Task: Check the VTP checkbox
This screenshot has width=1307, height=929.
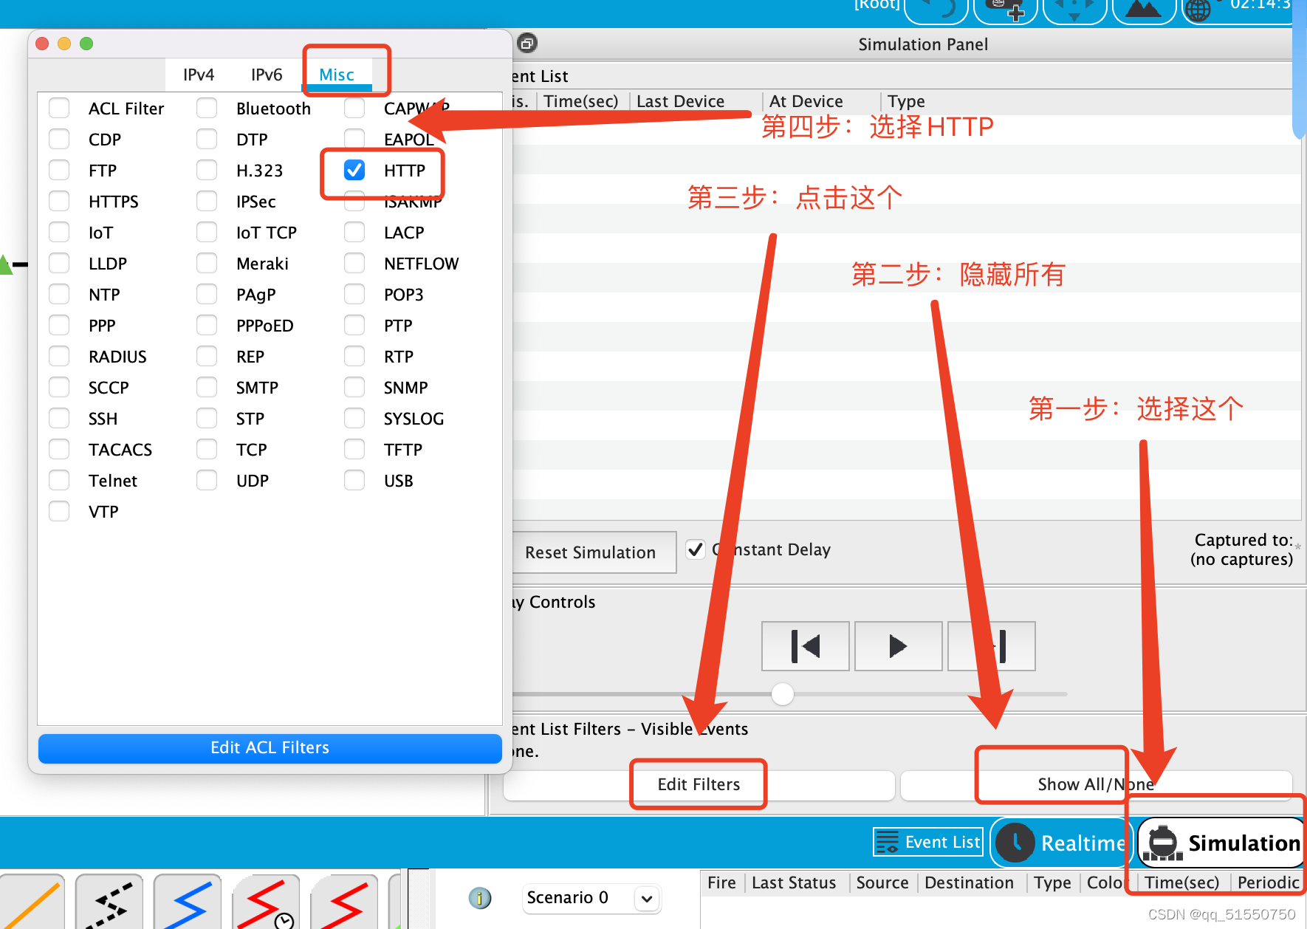Action: 59,511
